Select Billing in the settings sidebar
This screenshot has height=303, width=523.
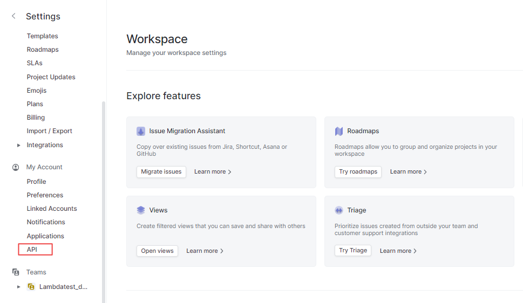pos(36,118)
